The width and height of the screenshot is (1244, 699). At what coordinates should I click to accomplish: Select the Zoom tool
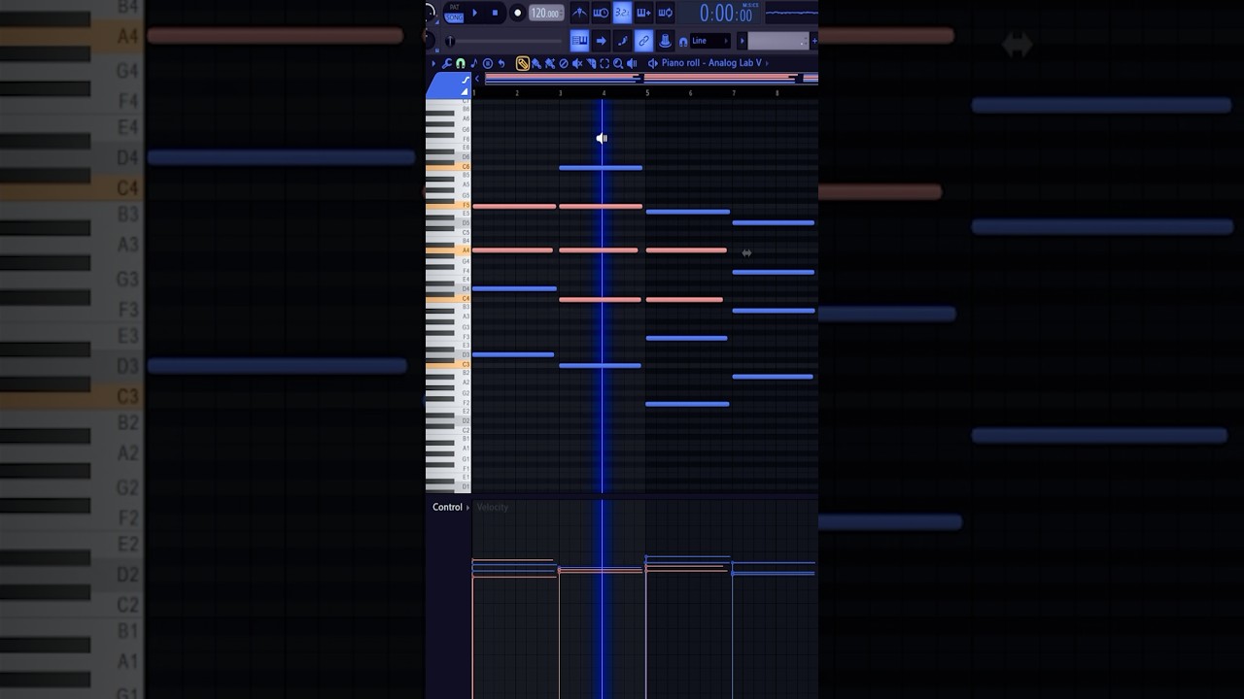pos(618,63)
